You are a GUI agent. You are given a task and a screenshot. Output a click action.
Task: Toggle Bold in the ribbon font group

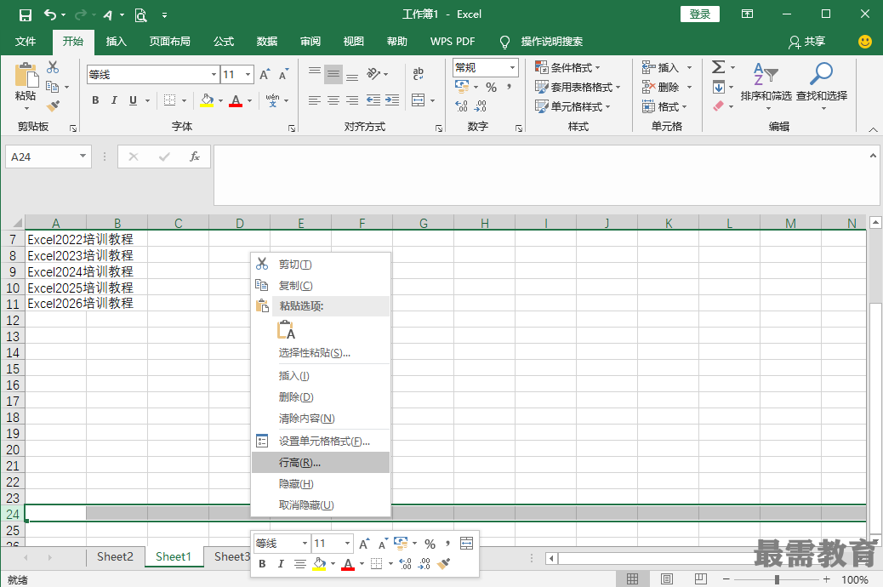[95, 100]
